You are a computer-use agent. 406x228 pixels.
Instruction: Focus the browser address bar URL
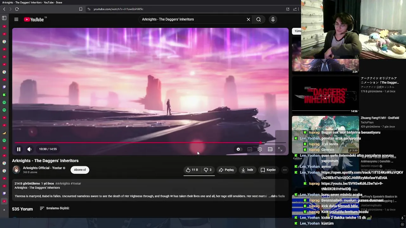tap(118, 9)
